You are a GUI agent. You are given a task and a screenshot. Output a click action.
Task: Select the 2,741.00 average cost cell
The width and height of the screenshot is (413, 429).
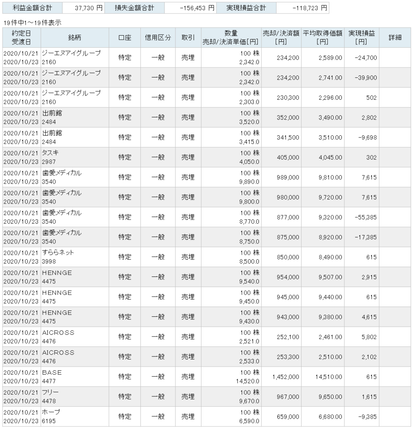[x=323, y=78]
